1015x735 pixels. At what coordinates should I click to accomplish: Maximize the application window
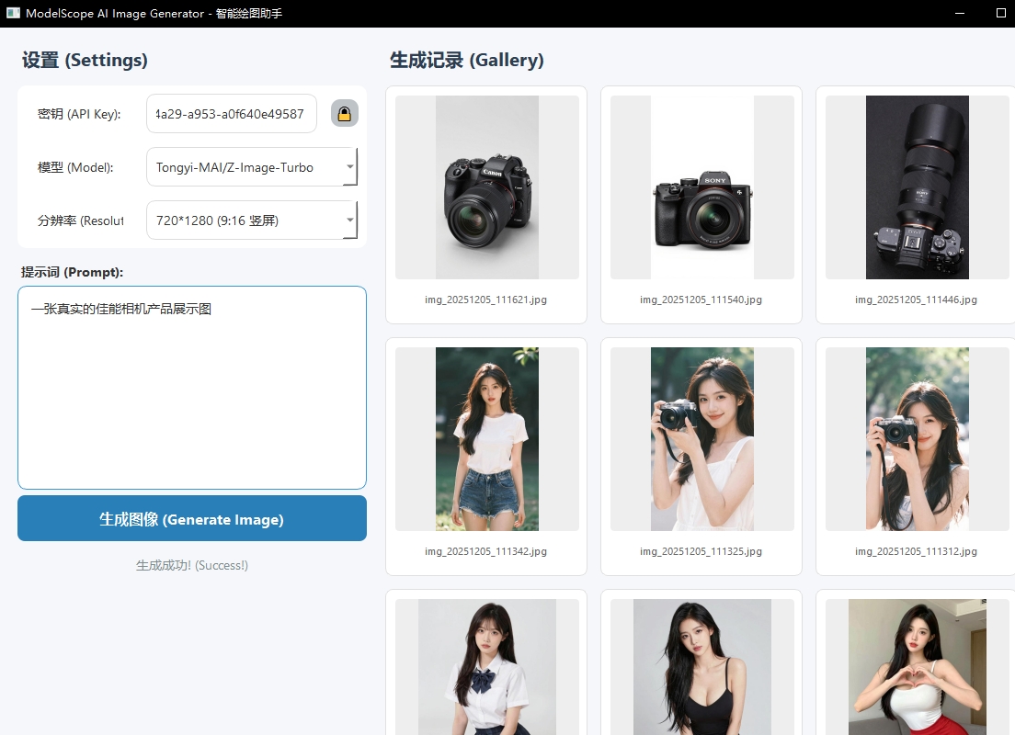click(1001, 14)
